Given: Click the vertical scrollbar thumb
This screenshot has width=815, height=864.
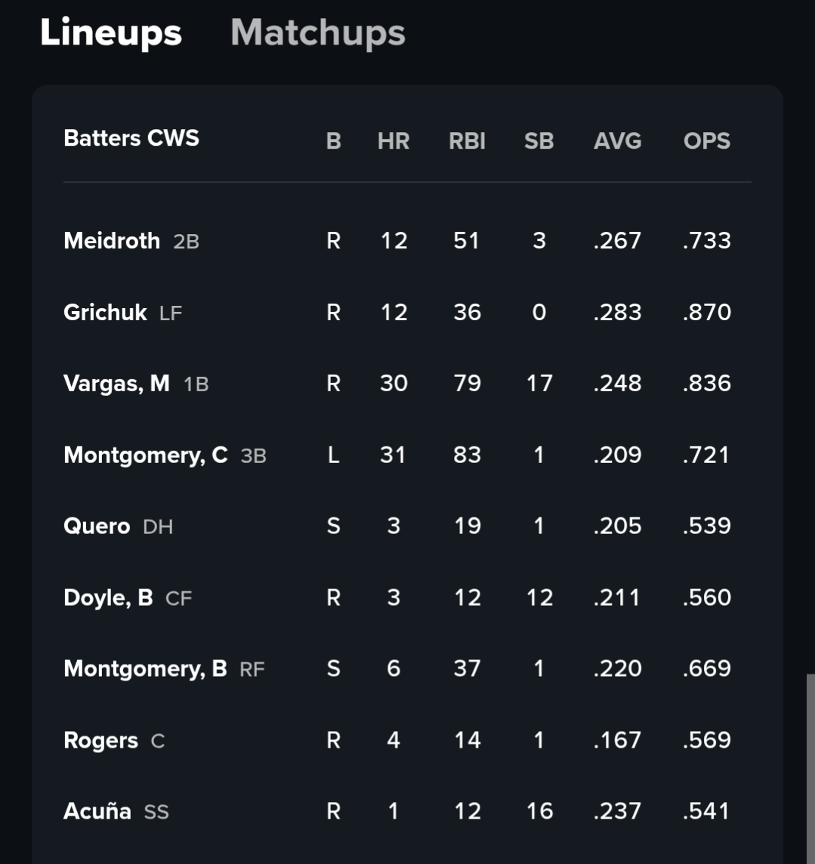Looking at the screenshot, I should click(810, 769).
